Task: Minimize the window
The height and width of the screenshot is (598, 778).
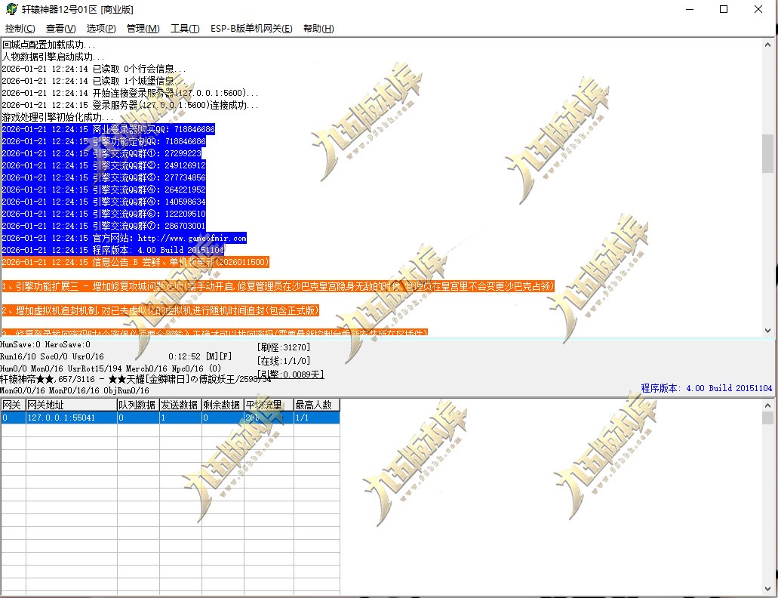Action: (x=689, y=9)
